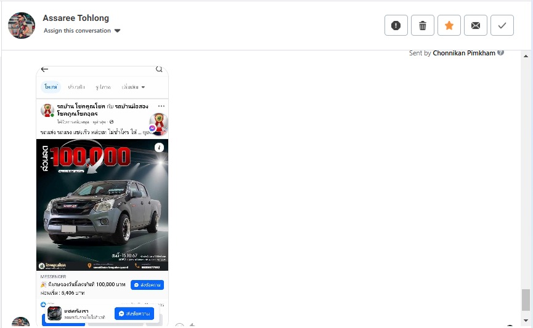Screen dimensions: 533x328
Task: Click the magnifier search icon in screenshot
Action: 159,69
